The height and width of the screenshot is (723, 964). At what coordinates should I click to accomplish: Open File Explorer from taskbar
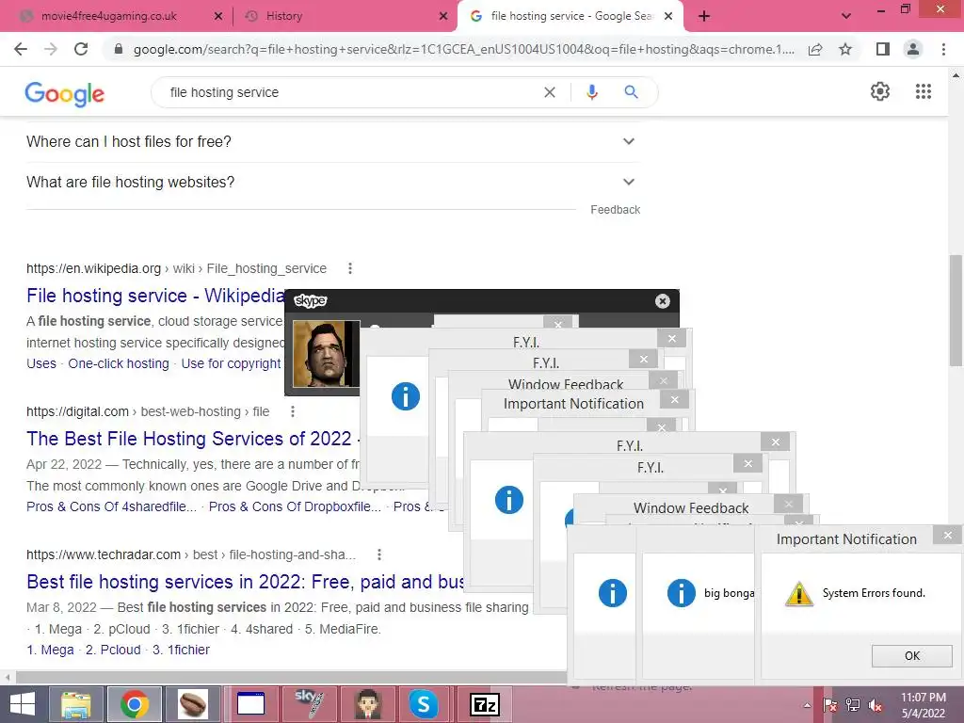click(x=75, y=704)
